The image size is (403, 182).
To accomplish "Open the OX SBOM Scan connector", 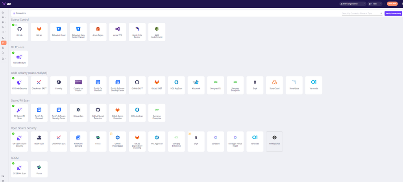I will (x=19, y=169).
